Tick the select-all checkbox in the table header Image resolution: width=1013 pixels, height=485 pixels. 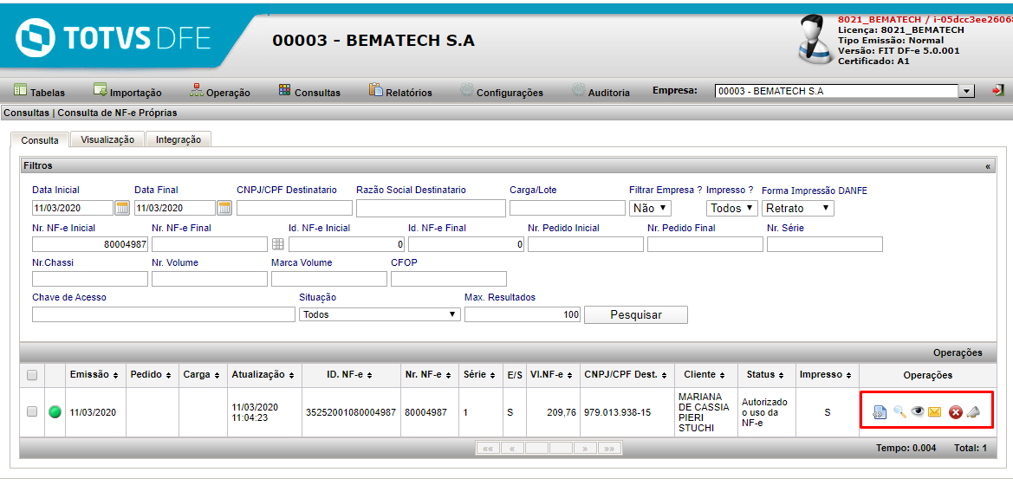[32, 374]
